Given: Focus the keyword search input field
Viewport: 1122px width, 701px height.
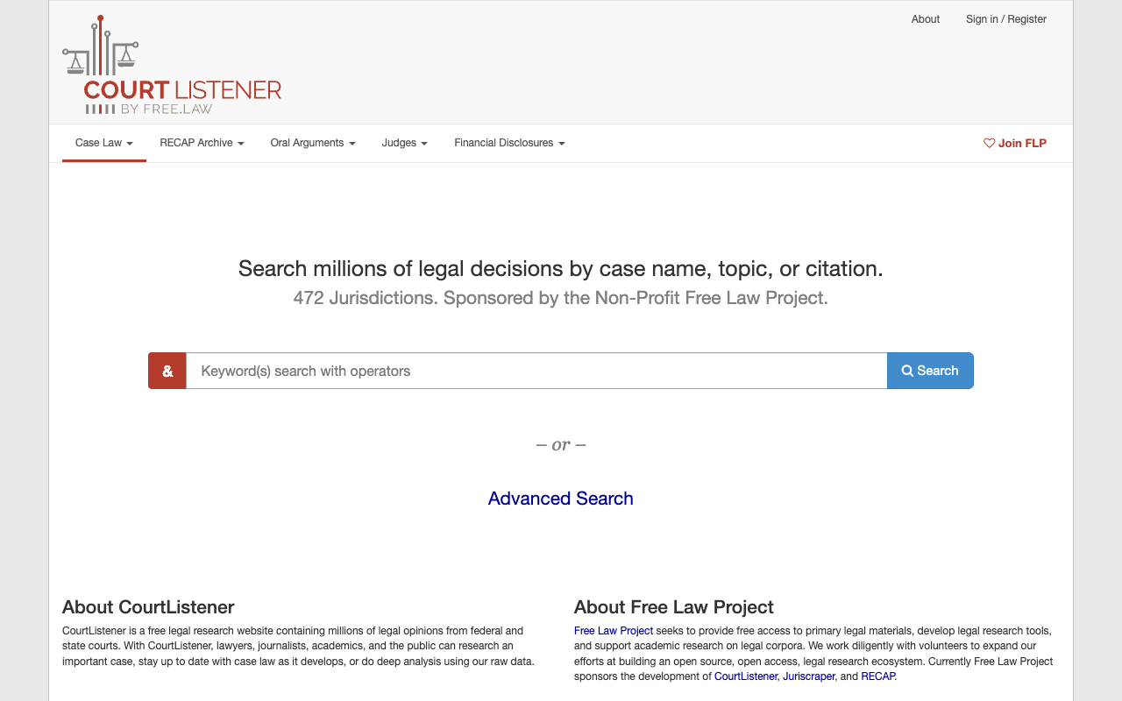Looking at the screenshot, I should [x=536, y=371].
